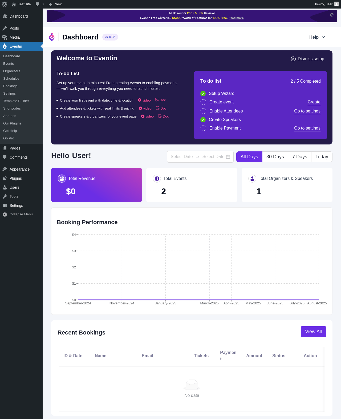Open WordPress Settings in sidebar
Viewport: 341px width, 419px height.
point(21,206)
